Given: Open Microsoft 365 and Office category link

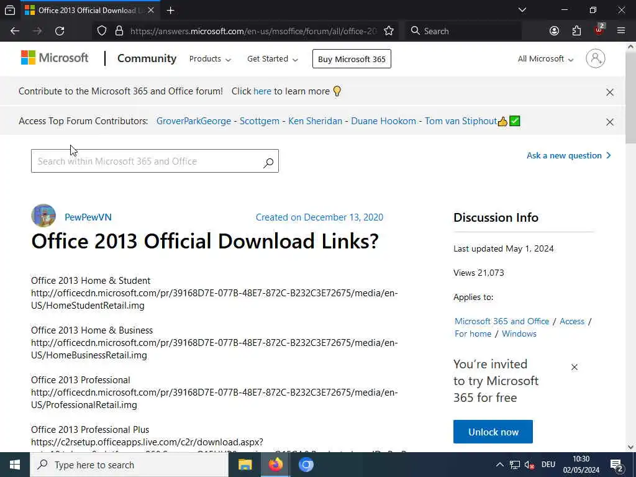Looking at the screenshot, I should 502,321.
